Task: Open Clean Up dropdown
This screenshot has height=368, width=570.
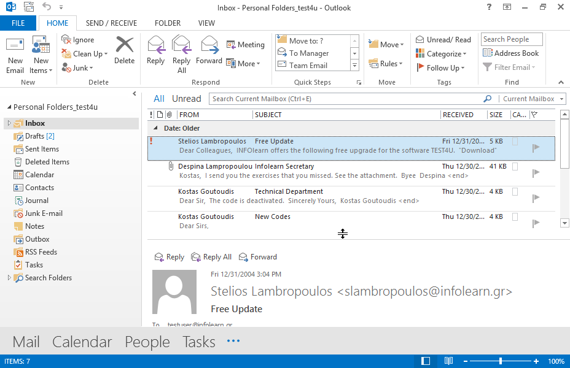Action: pyautogui.click(x=85, y=54)
